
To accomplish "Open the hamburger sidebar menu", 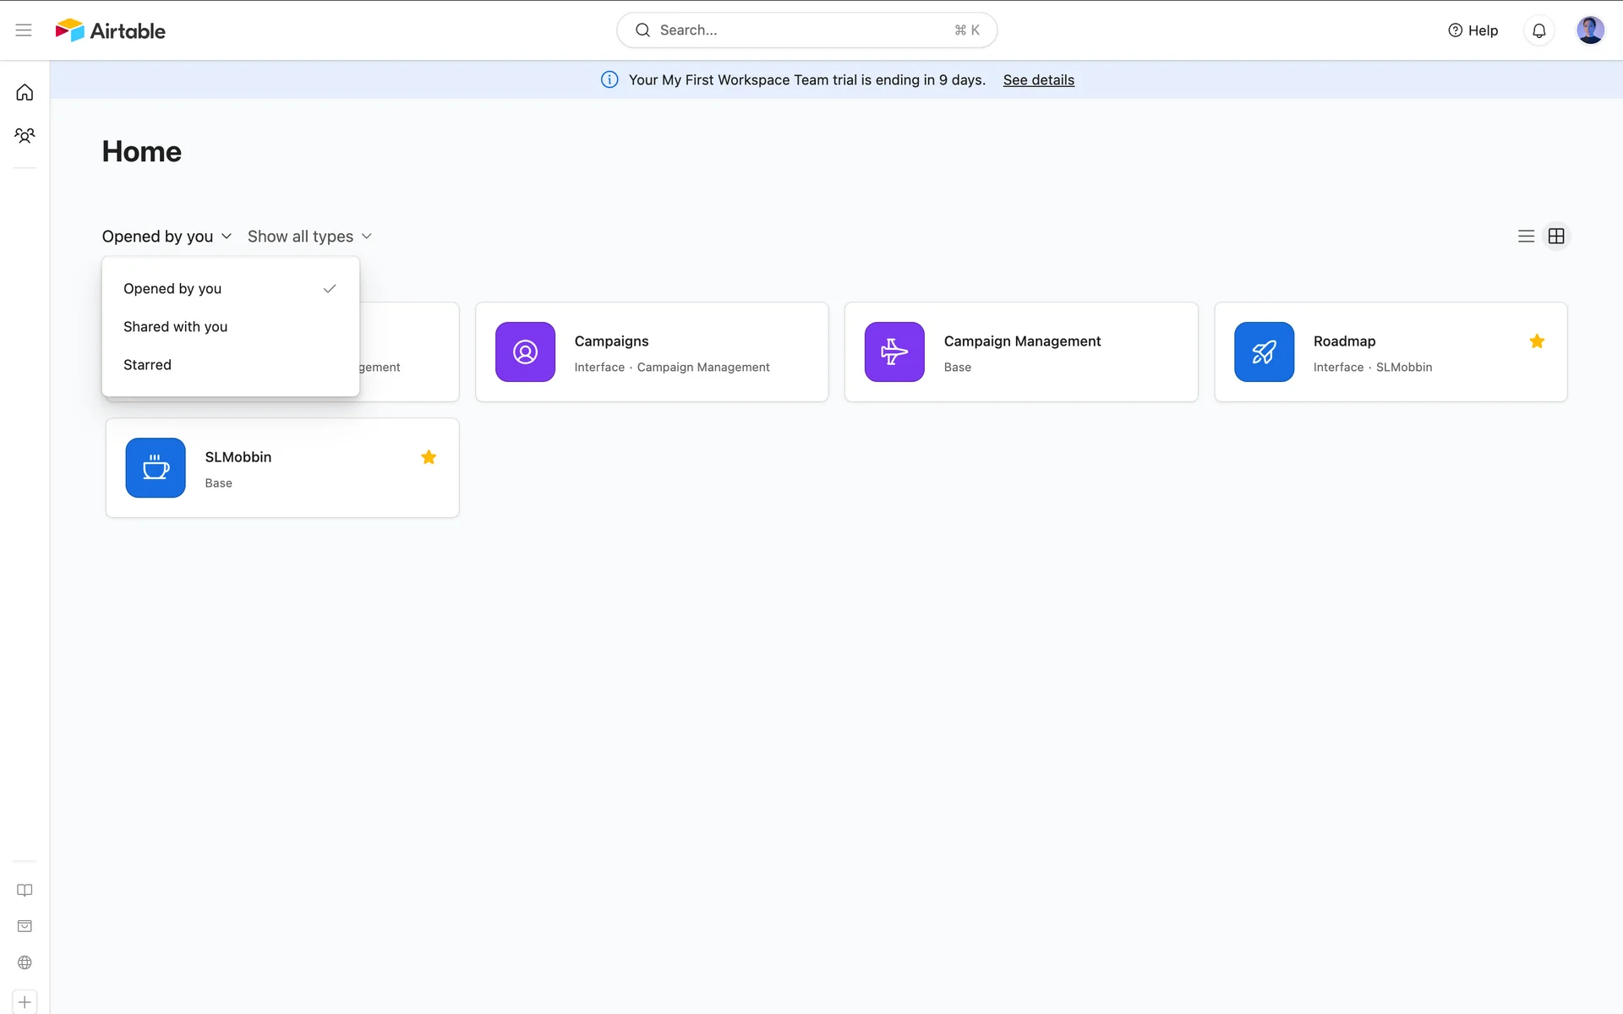I will tap(24, 30).
